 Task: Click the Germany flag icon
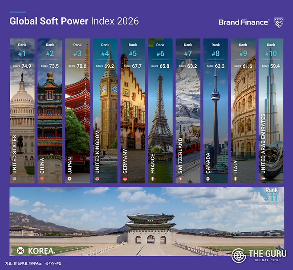(x=126, y=179)
